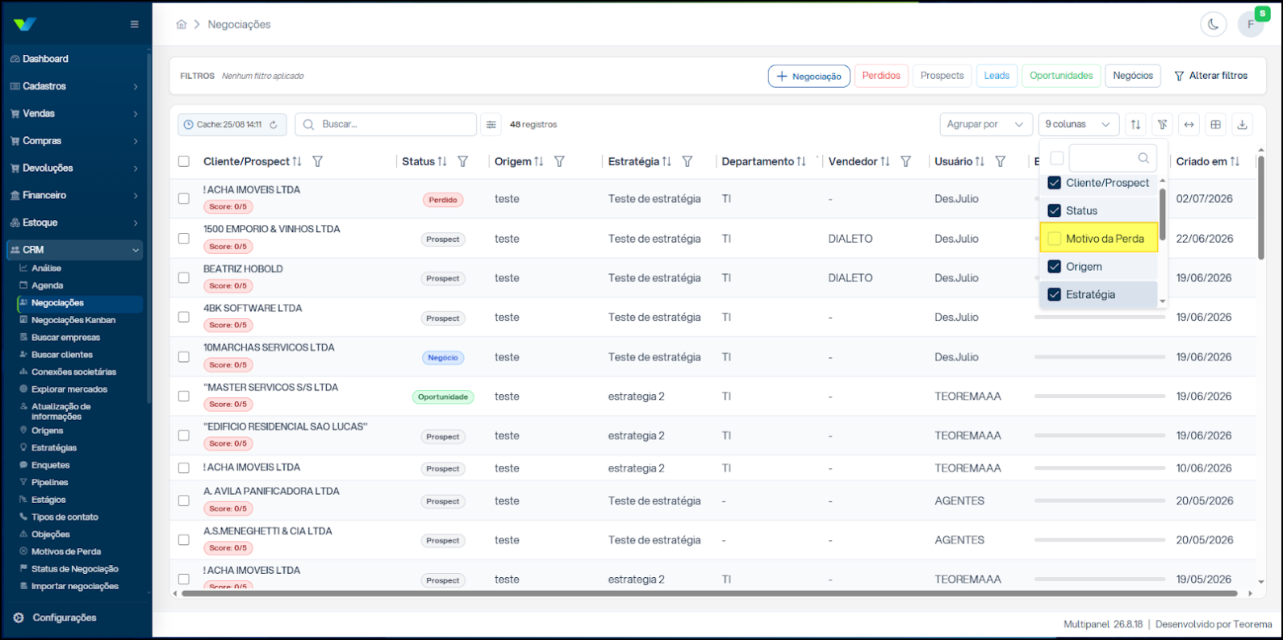
Task: Go to home via breadcrumb house icon
Action: pyautogui.click(x=182, y=24)
